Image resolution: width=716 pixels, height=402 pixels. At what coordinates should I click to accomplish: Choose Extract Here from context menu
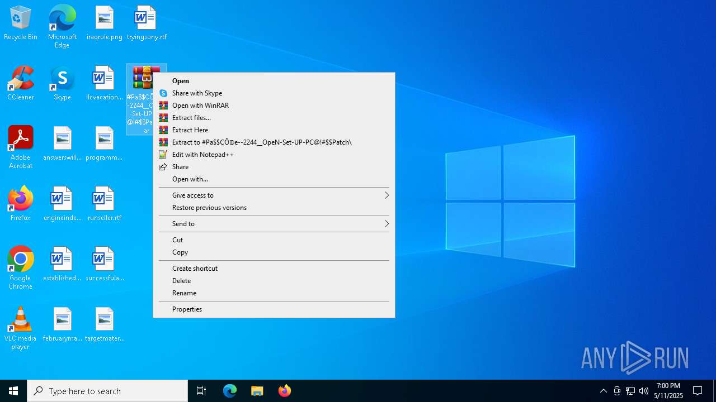pyautogui.click(x=274, y=130)
